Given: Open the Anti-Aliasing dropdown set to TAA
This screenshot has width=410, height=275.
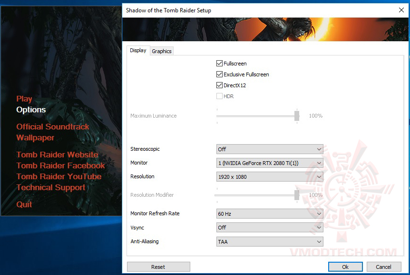Looking at the screenshot, I should click(270, 242).
